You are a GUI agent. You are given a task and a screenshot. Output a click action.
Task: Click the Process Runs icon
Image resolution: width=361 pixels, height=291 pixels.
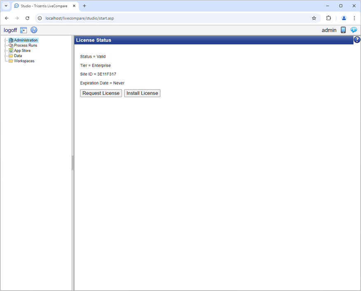coord(11,45)
